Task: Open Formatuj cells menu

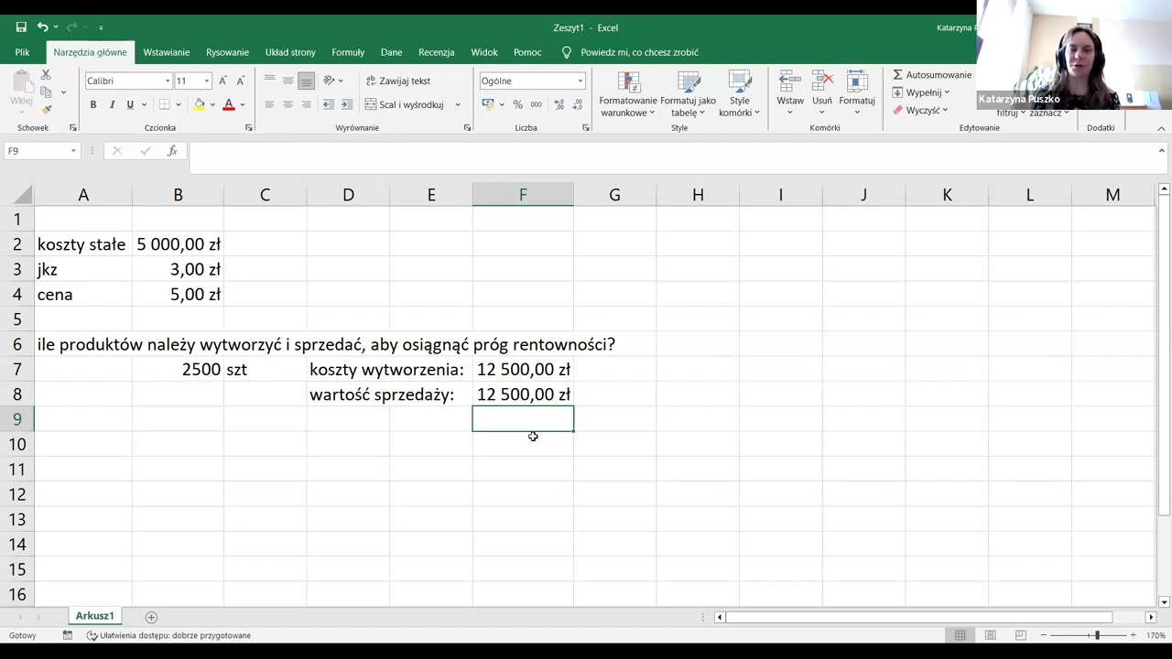Action: point(857,94)
